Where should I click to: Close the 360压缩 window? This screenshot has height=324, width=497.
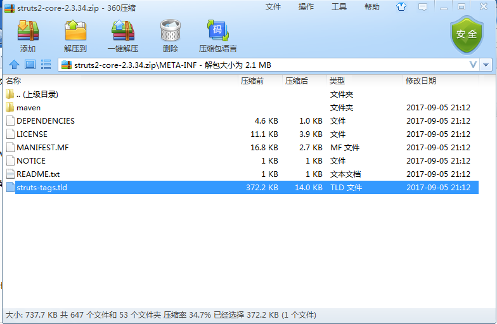pyautogui.click(x=483, y=6)
